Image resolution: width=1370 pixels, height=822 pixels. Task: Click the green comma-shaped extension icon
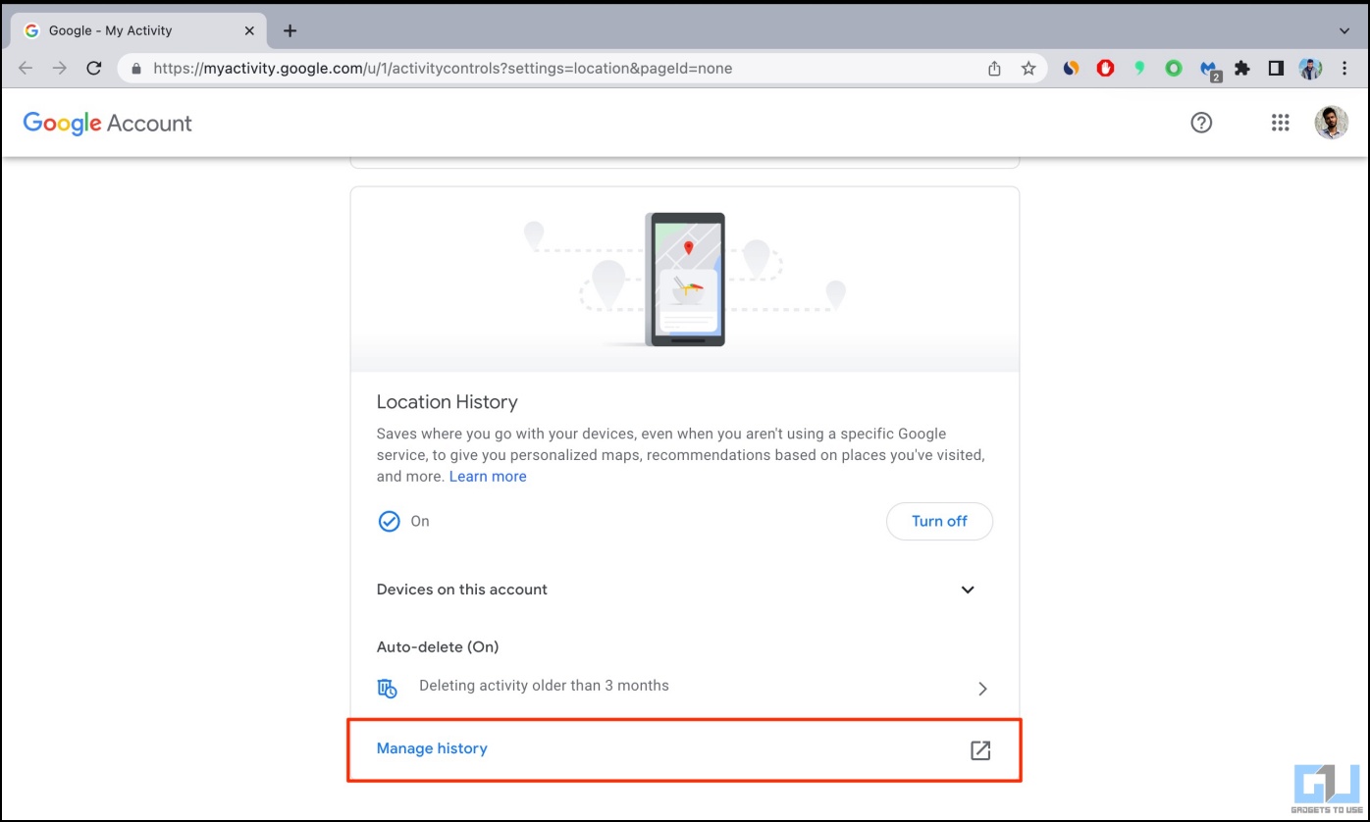[x=1139, y=69]
